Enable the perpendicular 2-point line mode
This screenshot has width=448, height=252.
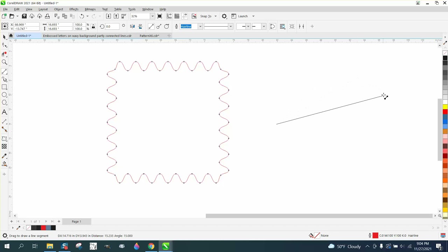(159, 26)
